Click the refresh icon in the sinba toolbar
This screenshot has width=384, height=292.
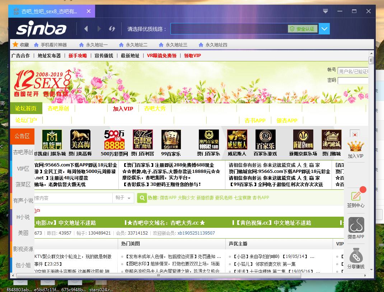(112, 29)
